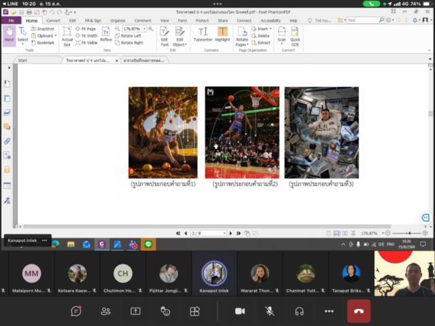This screenshot has height=326, width=435.
Task: Set view to Actual Size
Action: [x=67, y=36]
